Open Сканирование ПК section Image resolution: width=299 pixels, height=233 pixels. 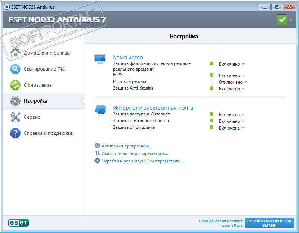(x=44, y=69)
